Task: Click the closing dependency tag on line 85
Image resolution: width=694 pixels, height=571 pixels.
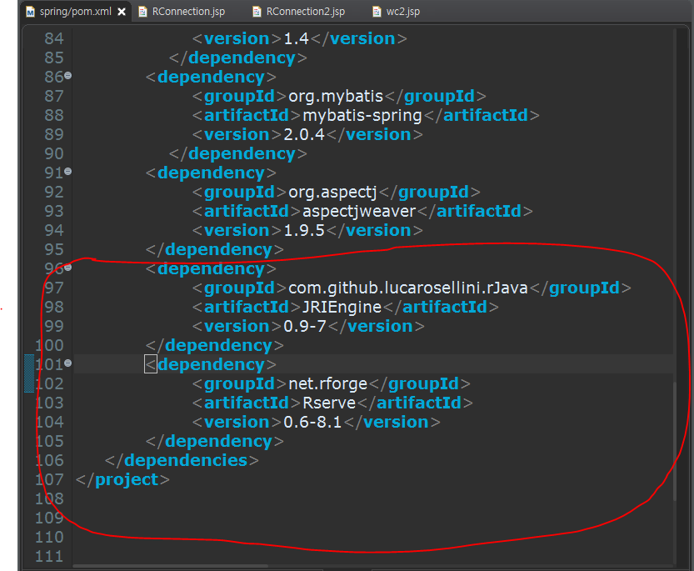Action: coord(237,58)
